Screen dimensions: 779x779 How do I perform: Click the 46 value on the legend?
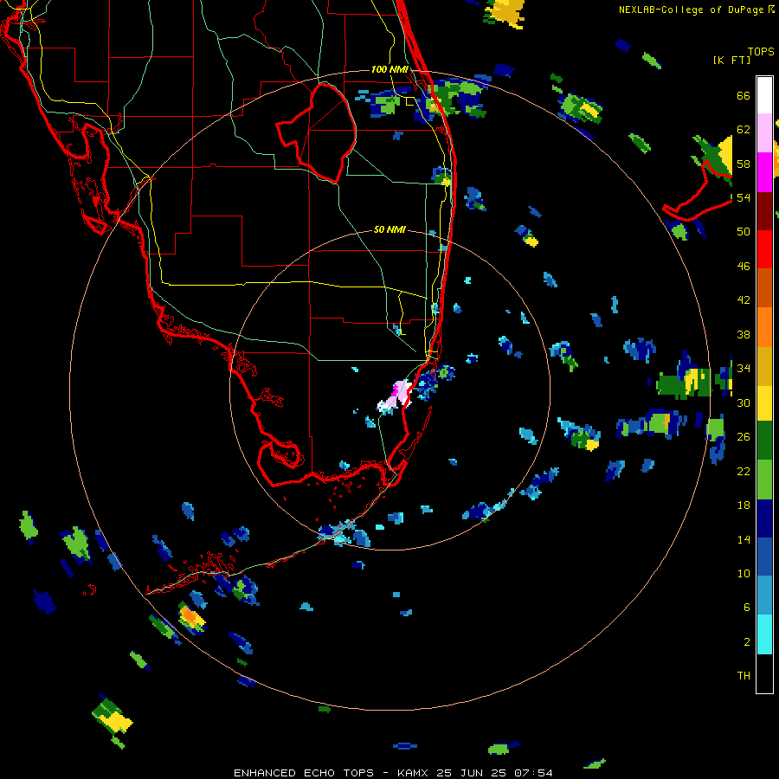pyautogui.click(x=744, y=267)
